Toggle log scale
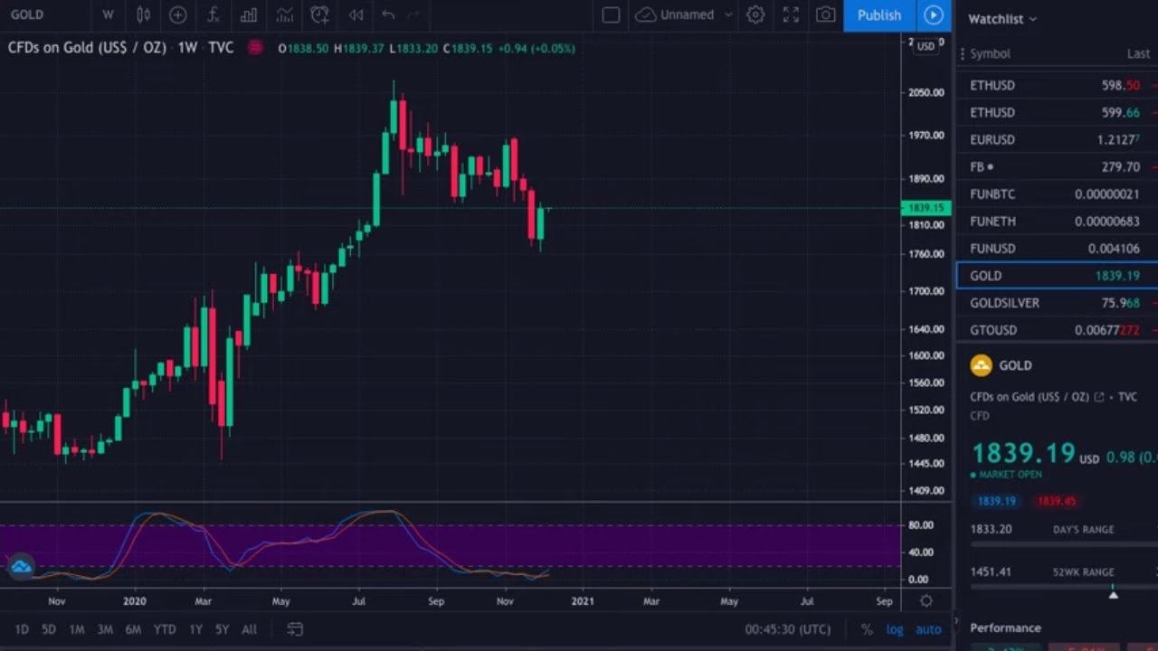The image size is (1158, 651). pyautogui.click(x=895, y=629)
